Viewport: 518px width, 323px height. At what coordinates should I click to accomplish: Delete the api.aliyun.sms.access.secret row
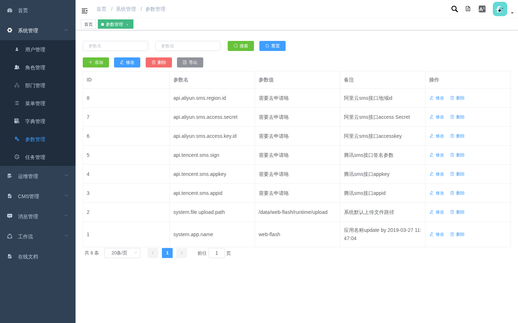coord(457,117)
